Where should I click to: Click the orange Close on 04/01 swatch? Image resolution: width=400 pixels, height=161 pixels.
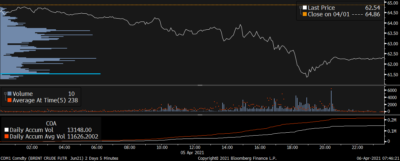[305, 14]
